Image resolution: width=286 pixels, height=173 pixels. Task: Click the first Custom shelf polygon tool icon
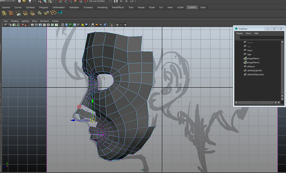4,13
